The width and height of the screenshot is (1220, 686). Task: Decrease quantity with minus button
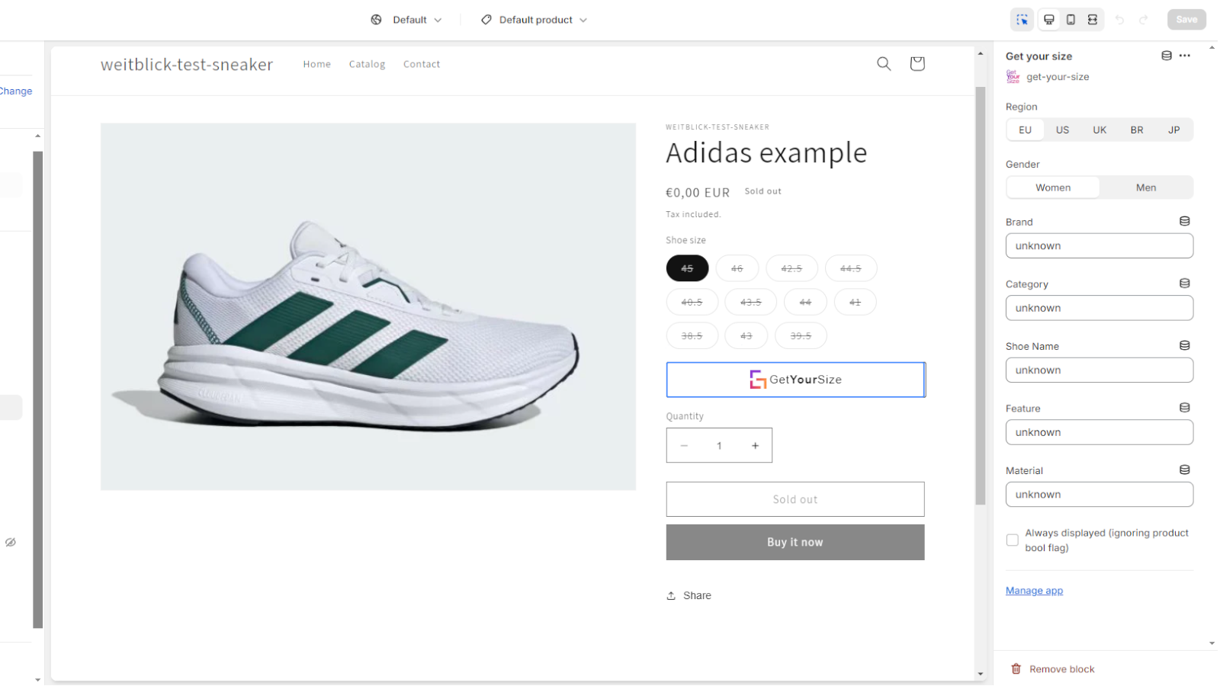tap(684, 446)
